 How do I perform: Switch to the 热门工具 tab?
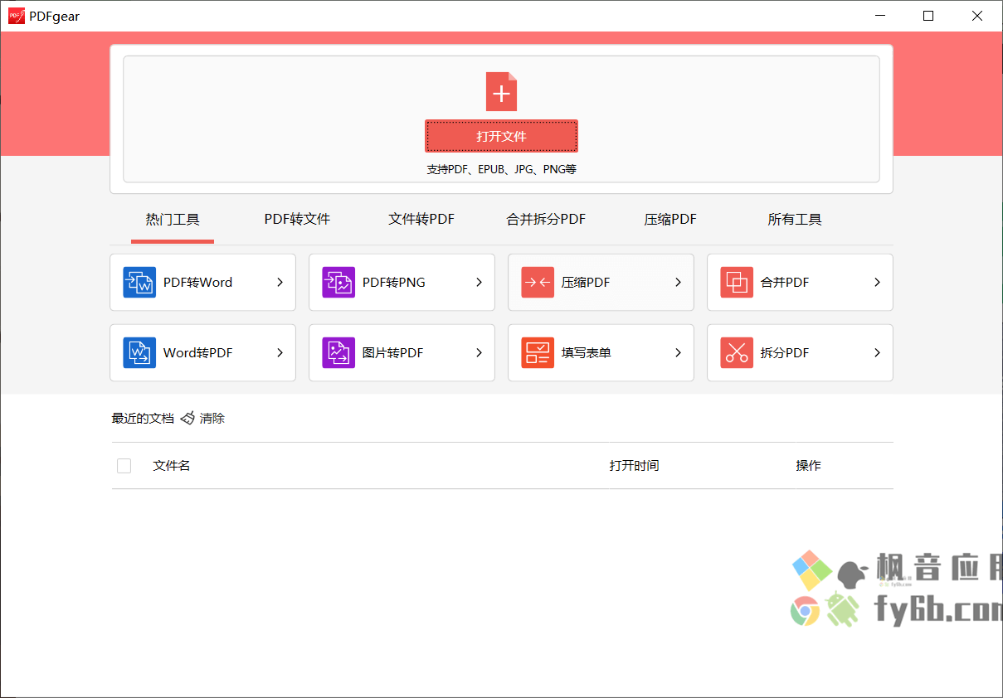pos(173,220)
